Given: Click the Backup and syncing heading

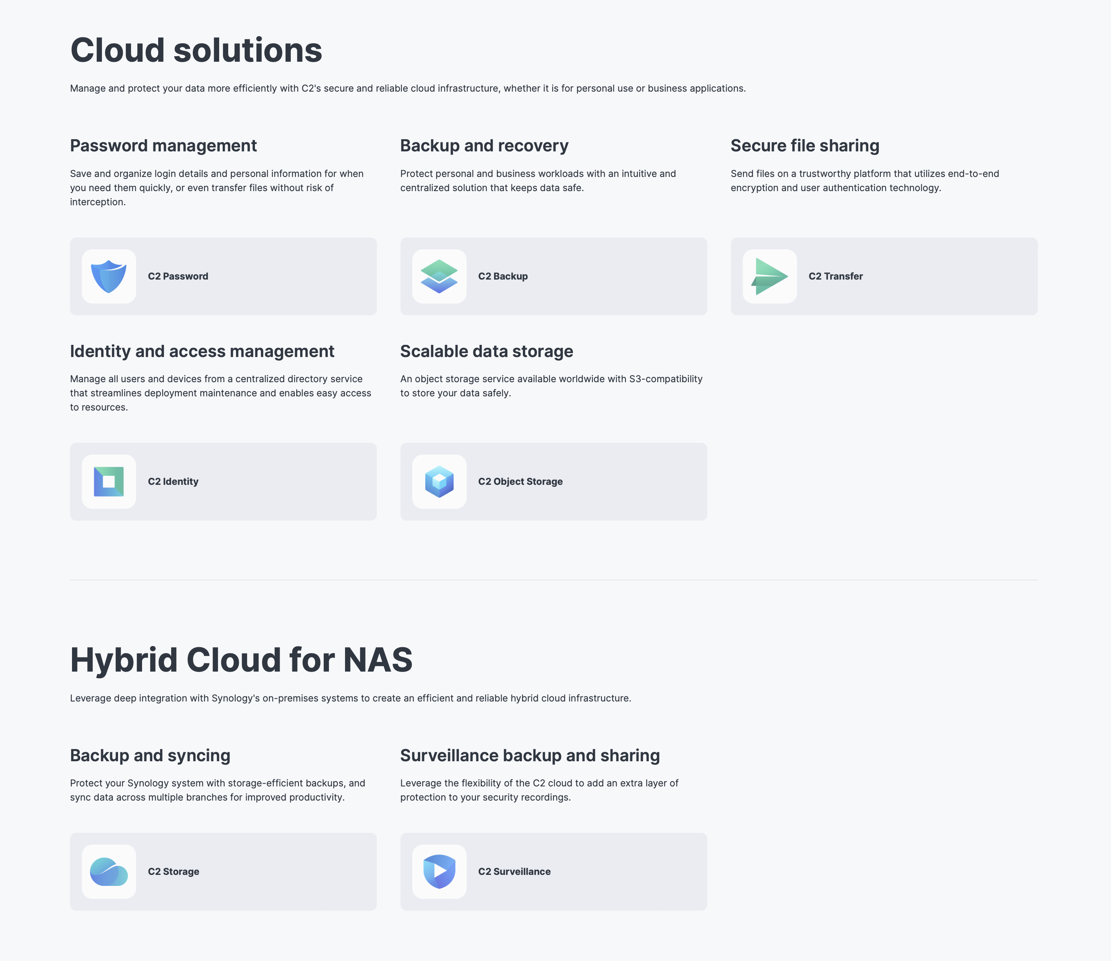Looking at the screenshot, I should [150, 756].
